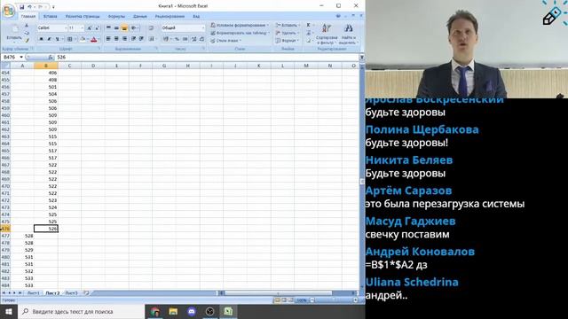Open Format as Table dropdown
This screenshot has width=568, height=319.
coord(240,33)
